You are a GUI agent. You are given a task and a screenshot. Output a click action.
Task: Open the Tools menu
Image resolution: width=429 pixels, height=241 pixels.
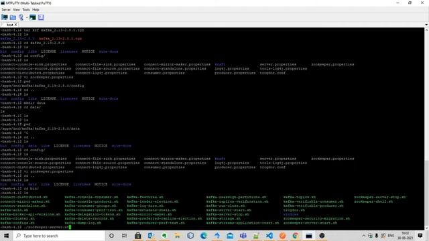tap(26, 9)
